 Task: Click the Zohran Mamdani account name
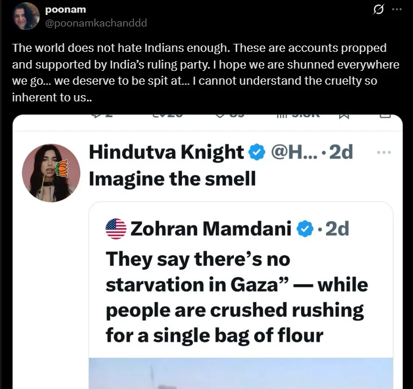210,229
